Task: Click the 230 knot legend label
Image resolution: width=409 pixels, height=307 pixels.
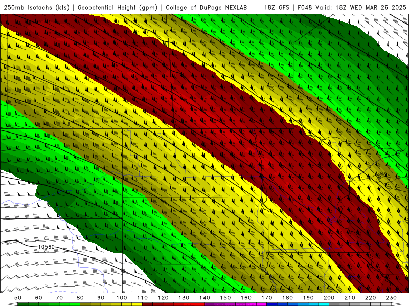Action: point(391,298)
